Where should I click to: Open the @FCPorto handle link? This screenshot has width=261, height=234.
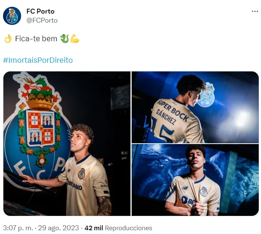click(x=42, y=20)
